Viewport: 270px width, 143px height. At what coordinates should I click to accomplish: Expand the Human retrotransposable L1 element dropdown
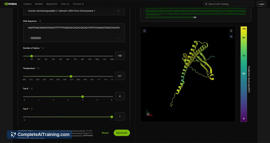(74, 11)
